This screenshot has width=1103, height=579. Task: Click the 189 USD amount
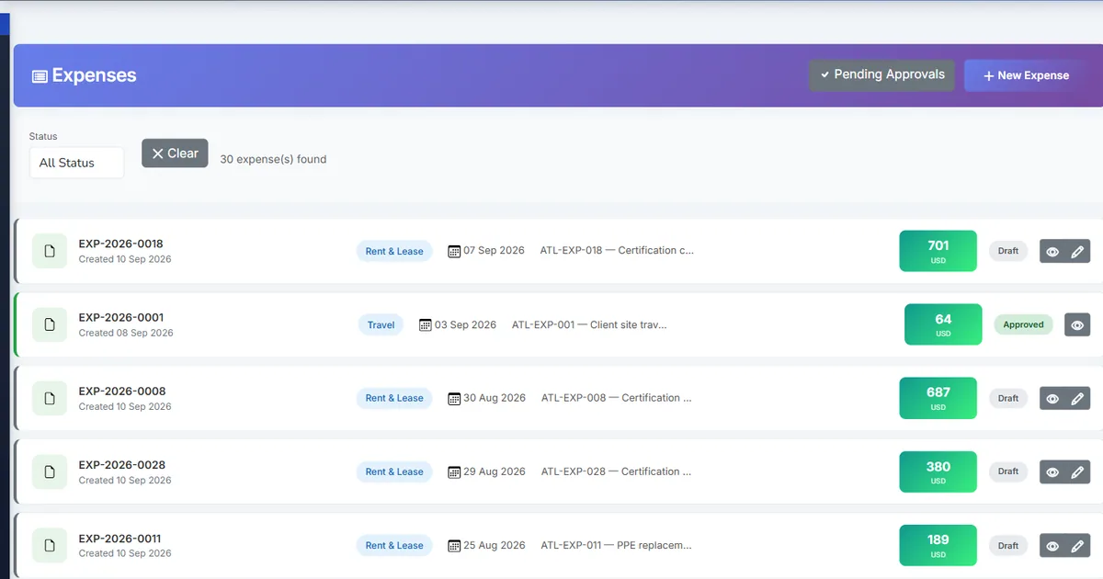pos(938,545)
